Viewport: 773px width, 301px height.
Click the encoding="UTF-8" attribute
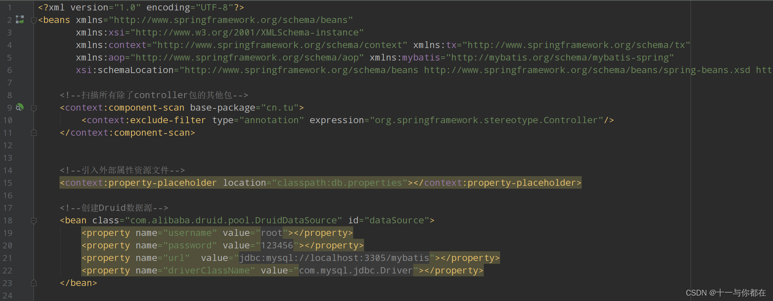coord(190,8)
